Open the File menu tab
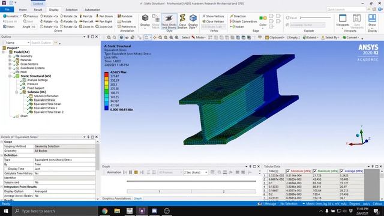Screen dimensions: 384x216 point(7,10)
